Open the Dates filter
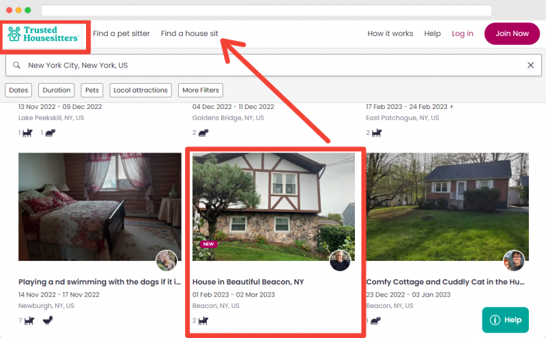The width and height of the screenshot is (546, 338). [18, 90]
